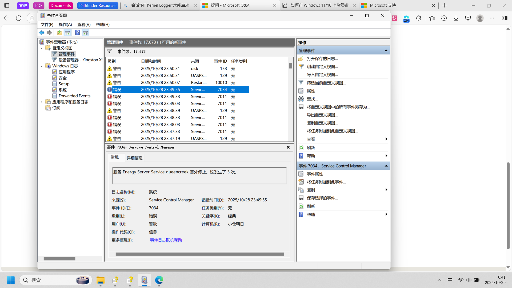Click 刷新 under 管理事件 actions
Image resolution: width=512 pixels, height=288 pixels.
point(311,148)
